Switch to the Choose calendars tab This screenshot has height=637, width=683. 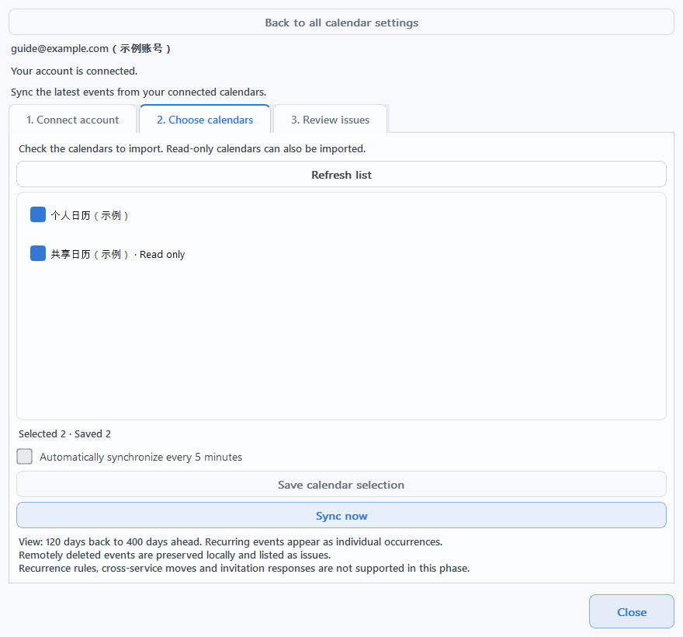[x=205, y=120]
